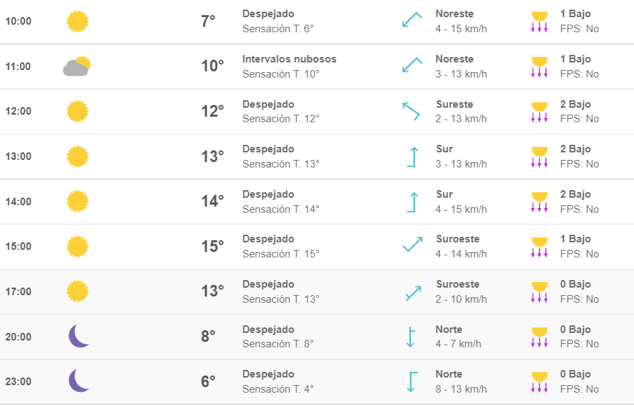Click the cloudy sun icon at 11:00
This screenshot has width=634, height=405.
pos(77,67)
